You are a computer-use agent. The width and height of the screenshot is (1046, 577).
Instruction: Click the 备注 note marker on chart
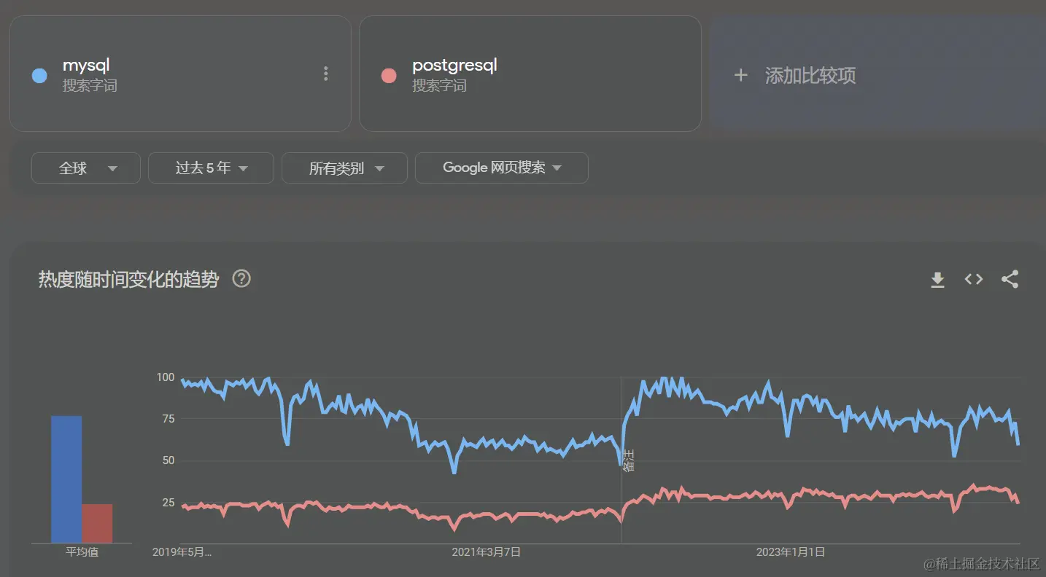[x=628, y=460]
